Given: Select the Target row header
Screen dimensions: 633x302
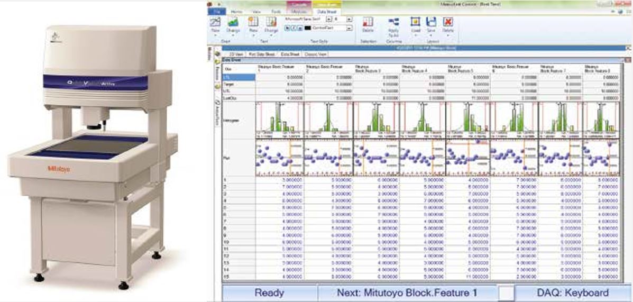Looking at the screenshot, I should coord(239,85).
